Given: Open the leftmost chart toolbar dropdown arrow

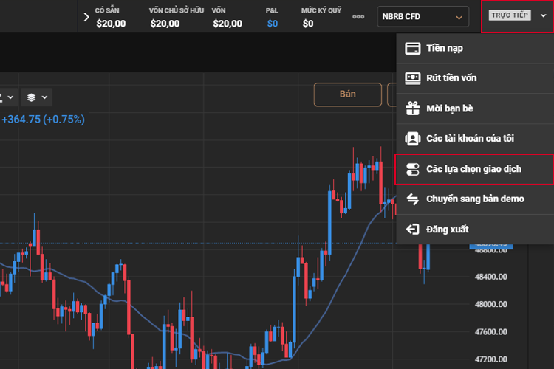Looking at the screenshot, I should [10, 97].
